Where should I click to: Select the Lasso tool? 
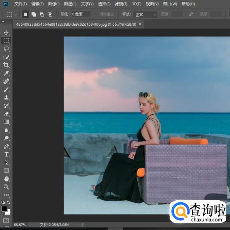click(6, 49)
